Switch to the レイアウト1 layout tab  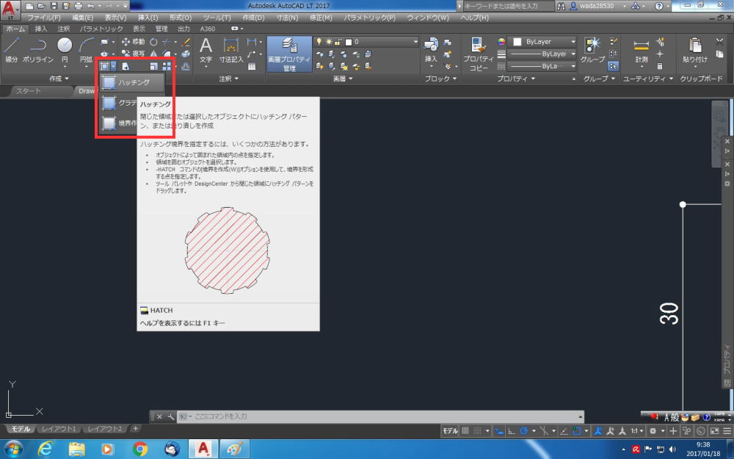(59, 429)
